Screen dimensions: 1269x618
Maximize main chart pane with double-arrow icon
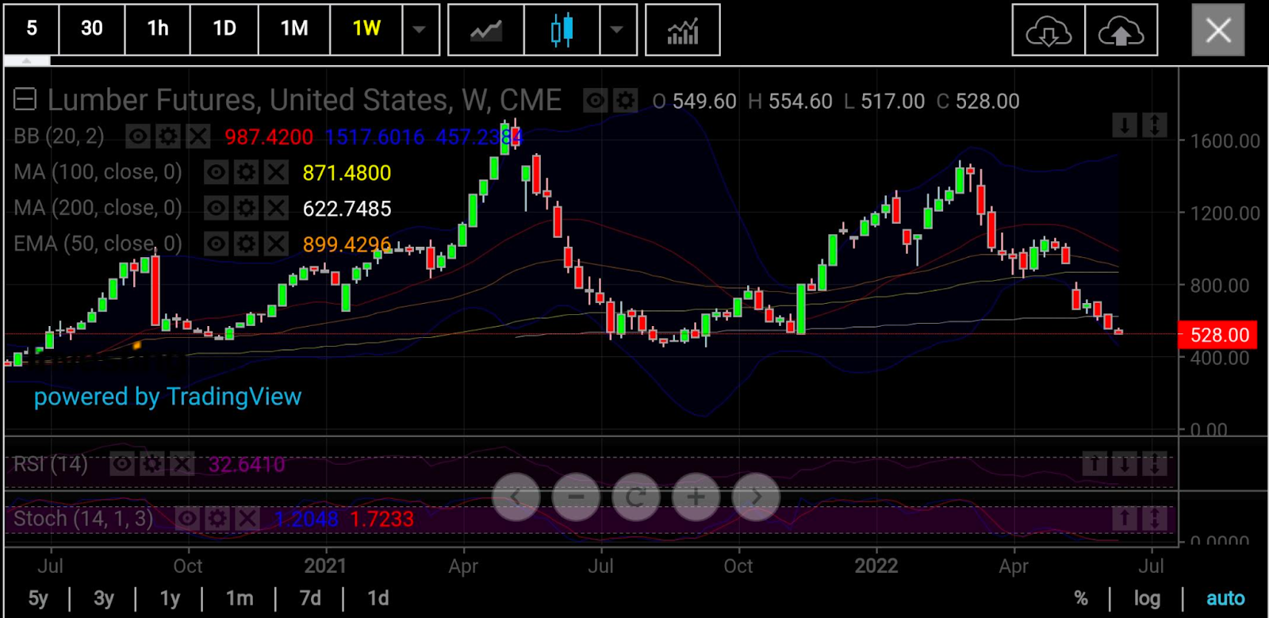pyautogui.click(x=1155, y=125)
